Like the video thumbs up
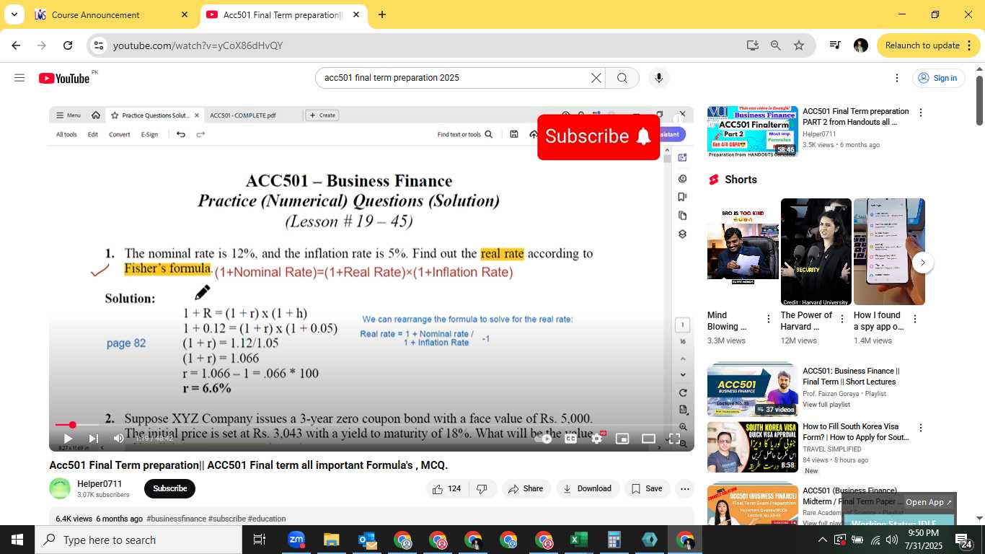Screen dimensions: 985x554 coord(447,488)
